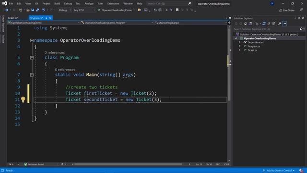
Task: Collapse the Main method block
Action: click(x=32, y=75)
